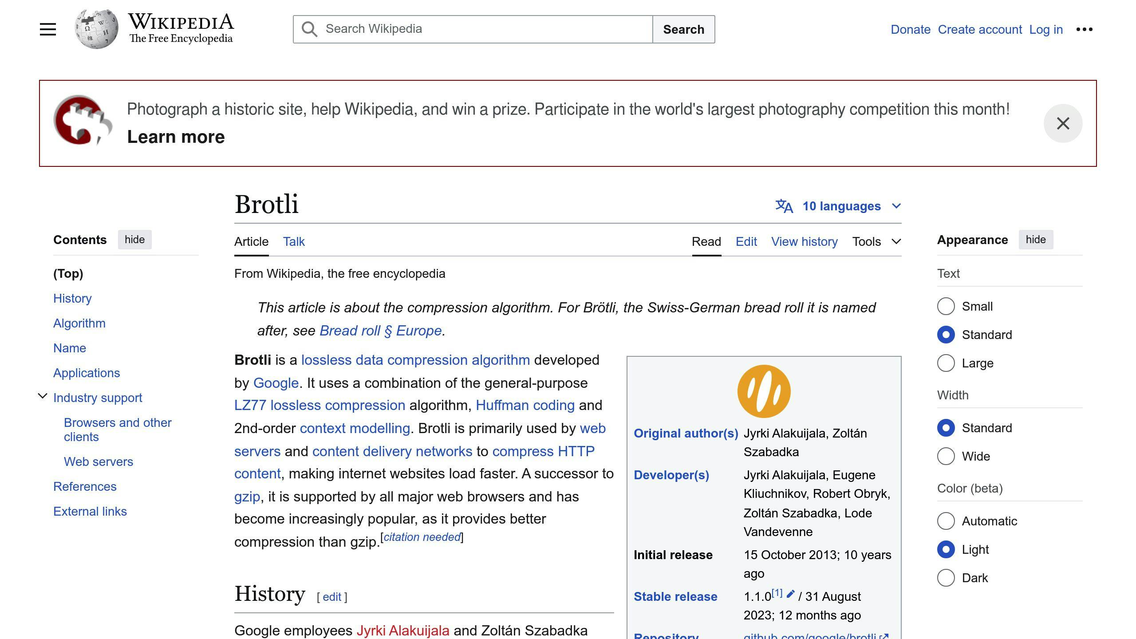1136x639 pixels.
Task: Edit the History section
Action: click(332, 597)
